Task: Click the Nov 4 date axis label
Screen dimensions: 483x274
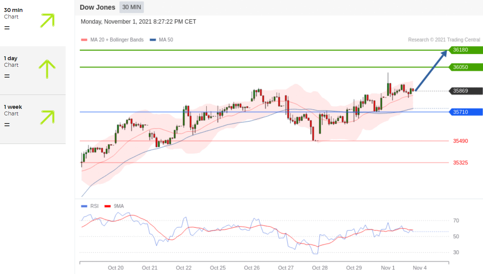Action: 420,268
